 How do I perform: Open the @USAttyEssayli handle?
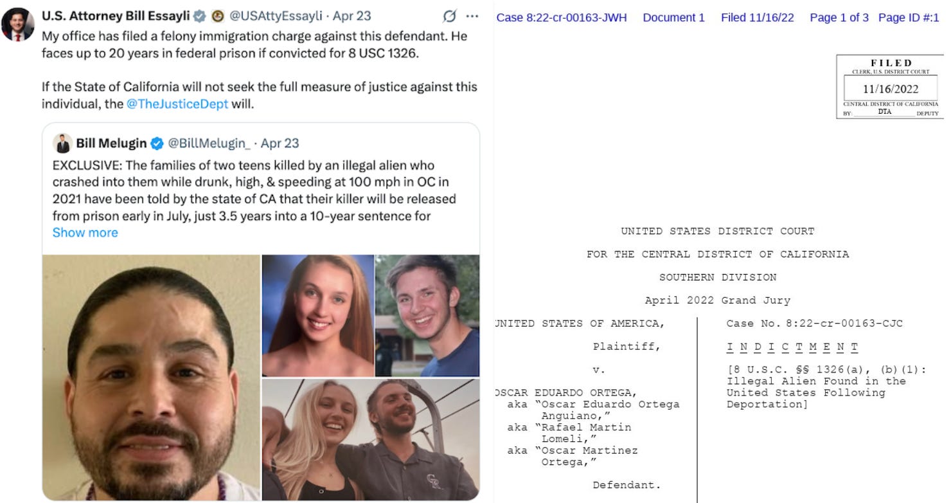coord(276,16)
